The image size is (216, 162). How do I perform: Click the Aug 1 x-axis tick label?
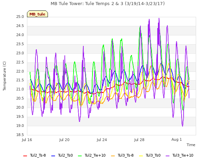tap(177, 139)
